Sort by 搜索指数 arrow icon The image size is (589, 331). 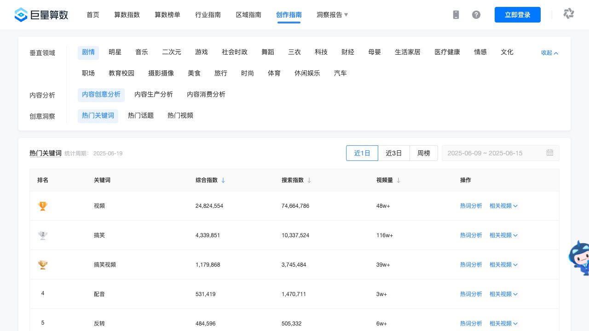pyautogui.click(x=309, y=180)
